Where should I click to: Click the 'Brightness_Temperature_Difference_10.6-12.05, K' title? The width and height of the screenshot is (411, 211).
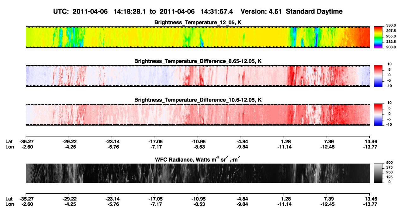[x=198, y=100]
